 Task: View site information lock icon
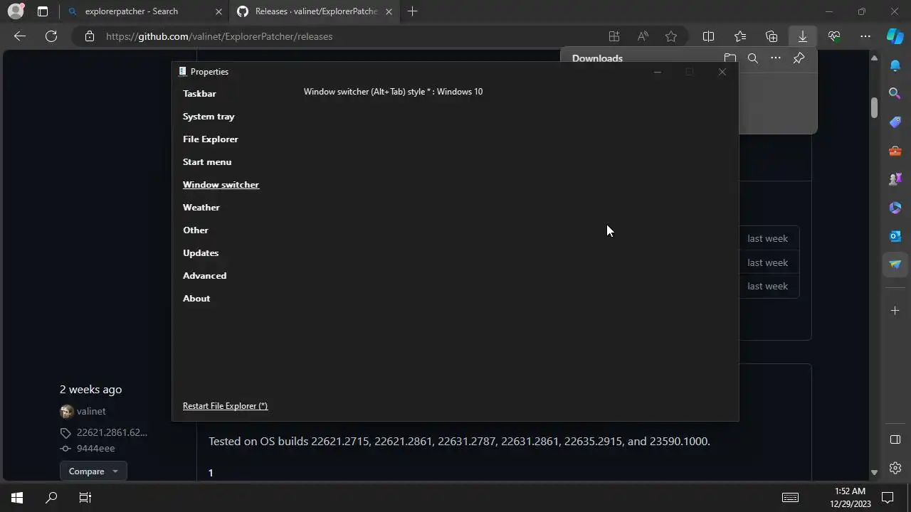pyautogui.click(x=89, y=36)
